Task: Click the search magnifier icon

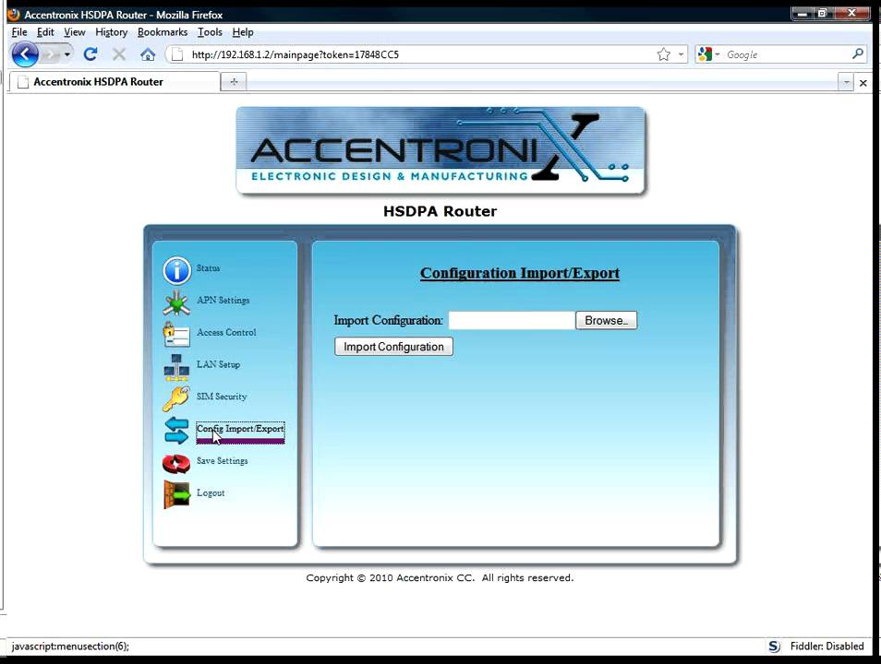Action: coord(857,53)
